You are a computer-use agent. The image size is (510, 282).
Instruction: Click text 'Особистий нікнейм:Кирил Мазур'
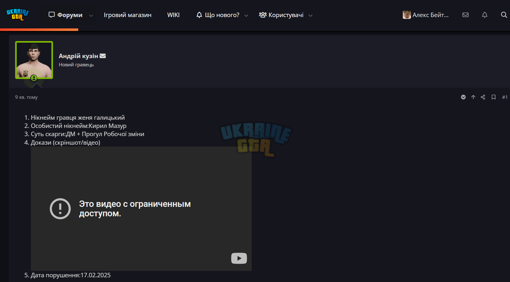(79, 126)
